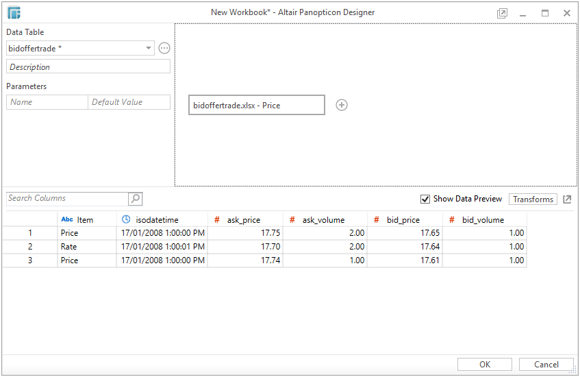The width and height of the screenshot is (580, 377).
Task: Click the bid_price value 17.64
Action: [x=405, y=247]
